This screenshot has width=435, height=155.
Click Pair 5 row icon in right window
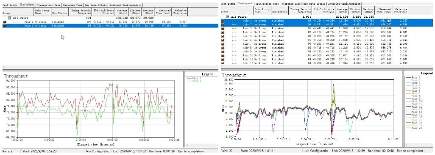223,36
